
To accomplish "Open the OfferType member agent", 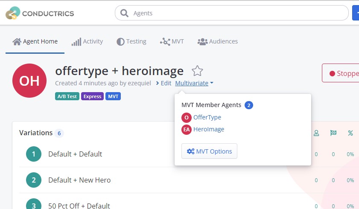I will 207,117.
